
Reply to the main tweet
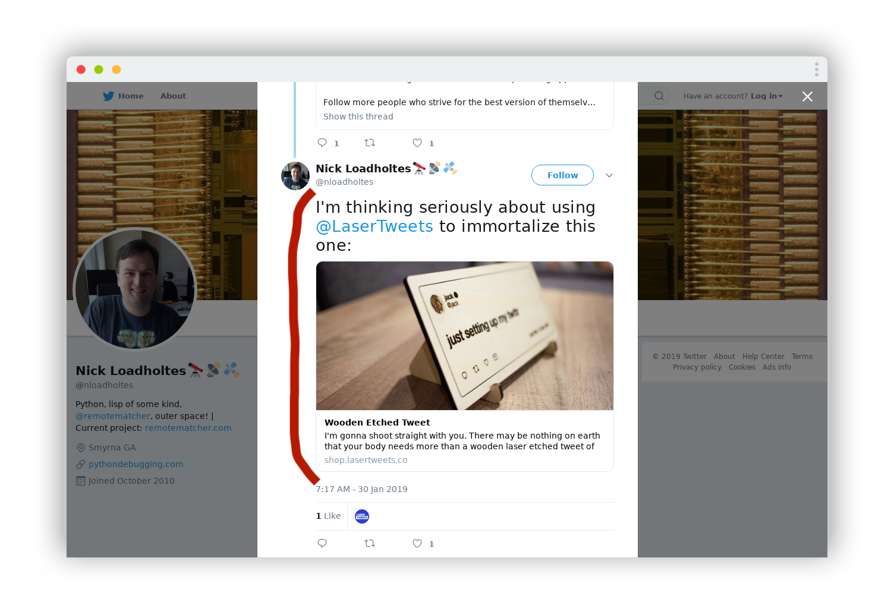coord(322,543)
